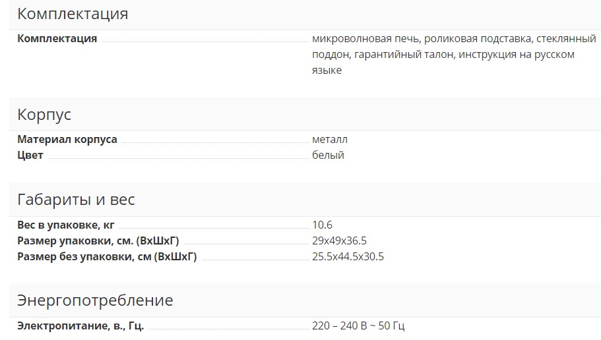Click the word 'языке' in the contents
The height and width of the screenshot is (340, 601).
pos(327,71)
